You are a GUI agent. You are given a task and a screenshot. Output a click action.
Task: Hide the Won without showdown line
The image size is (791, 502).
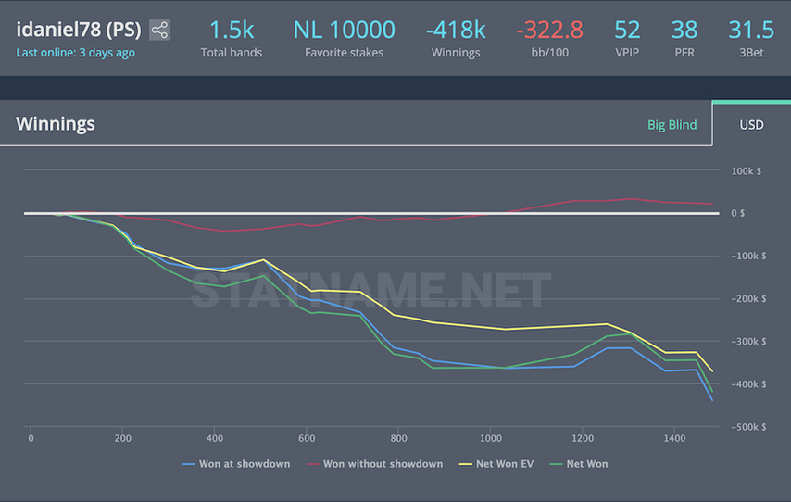[x=374, y=463]
